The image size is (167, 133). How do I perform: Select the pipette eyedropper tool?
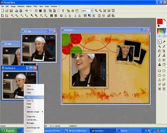[x=164, y=42]
